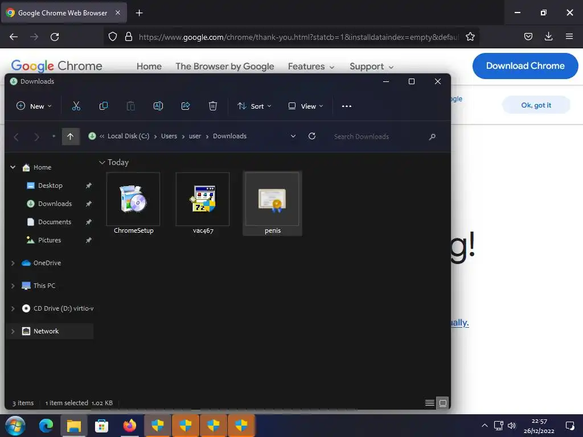This screenshot has height=437, width=583.
Task: Refresh the Downloads folder view
Action: [x=312, y=136]
